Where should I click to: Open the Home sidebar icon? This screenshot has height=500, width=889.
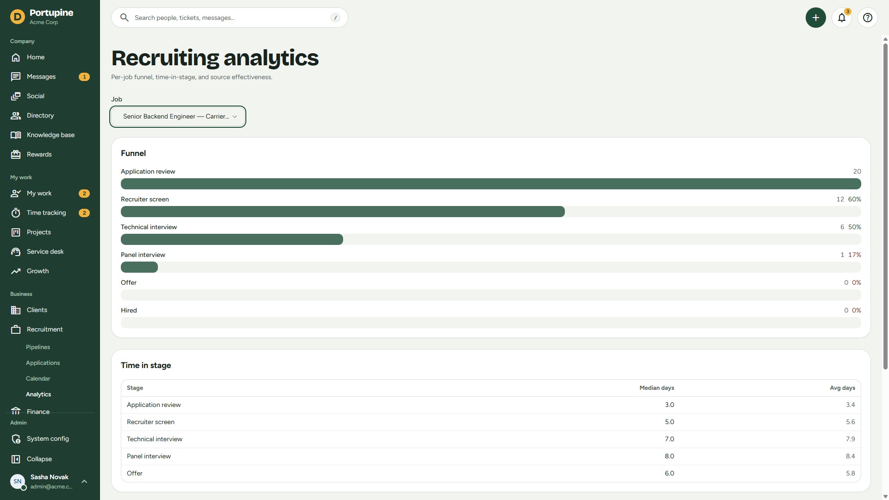[16, 57]
